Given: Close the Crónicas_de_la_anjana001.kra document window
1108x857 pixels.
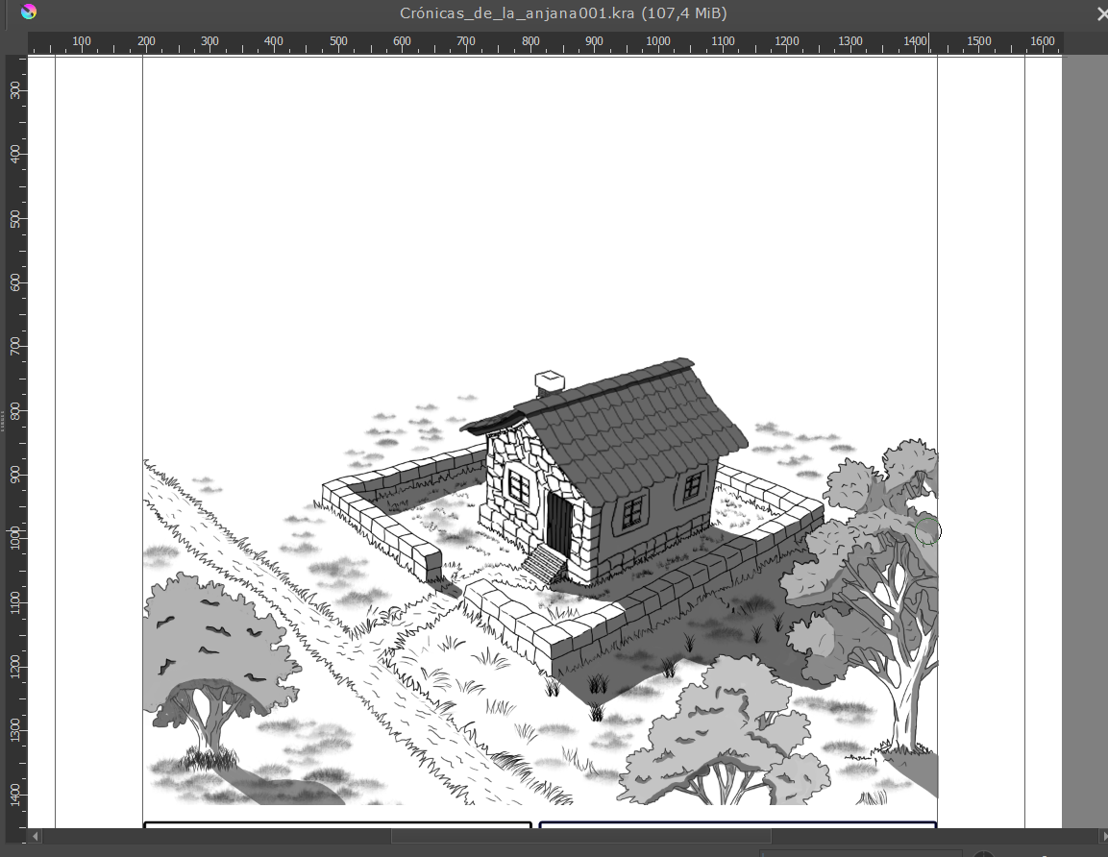Looking at the screenshot, I should coord(1099,13).
